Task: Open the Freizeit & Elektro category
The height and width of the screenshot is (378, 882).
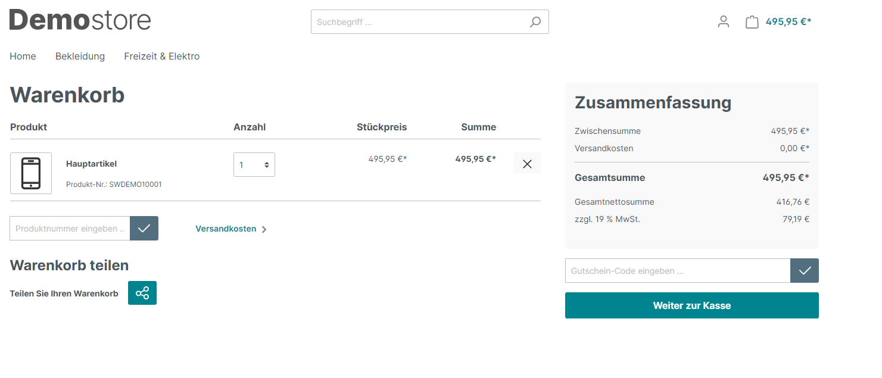Action: (x=162, y=57)
